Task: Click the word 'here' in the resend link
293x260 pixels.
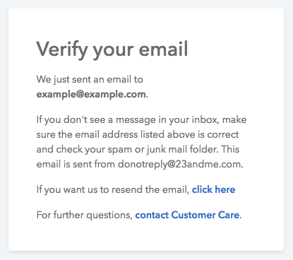Action: pos(225,189)
